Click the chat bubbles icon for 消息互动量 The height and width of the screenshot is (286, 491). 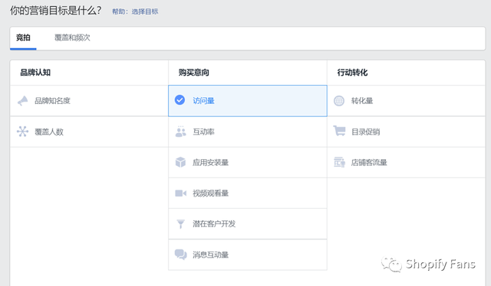(x=181, y=255)
